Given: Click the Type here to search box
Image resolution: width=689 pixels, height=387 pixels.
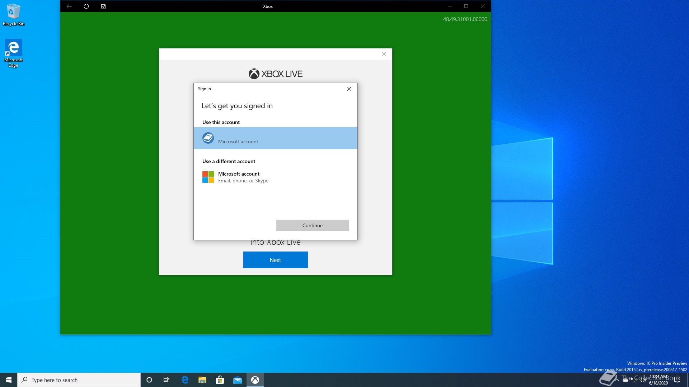Looking at the screenshot, I should pyautogui.click(x=79, y=380).
